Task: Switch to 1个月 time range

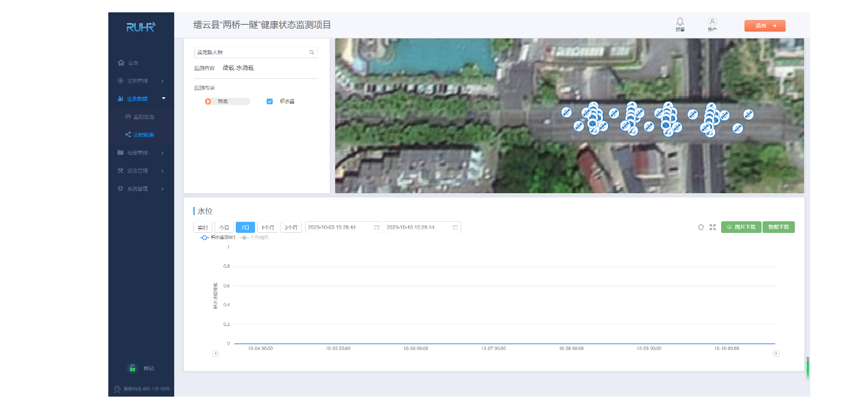Action: tap(267, 227)
